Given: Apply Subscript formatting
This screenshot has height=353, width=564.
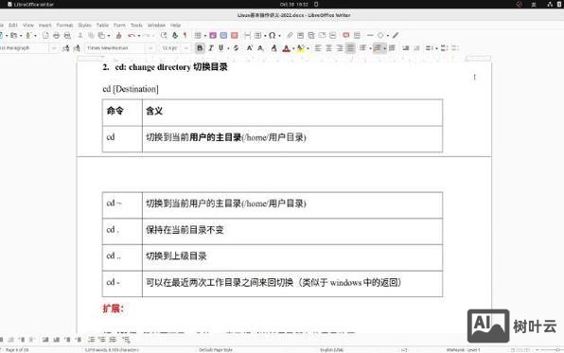Looking at the screenshot, I should 261,48.
